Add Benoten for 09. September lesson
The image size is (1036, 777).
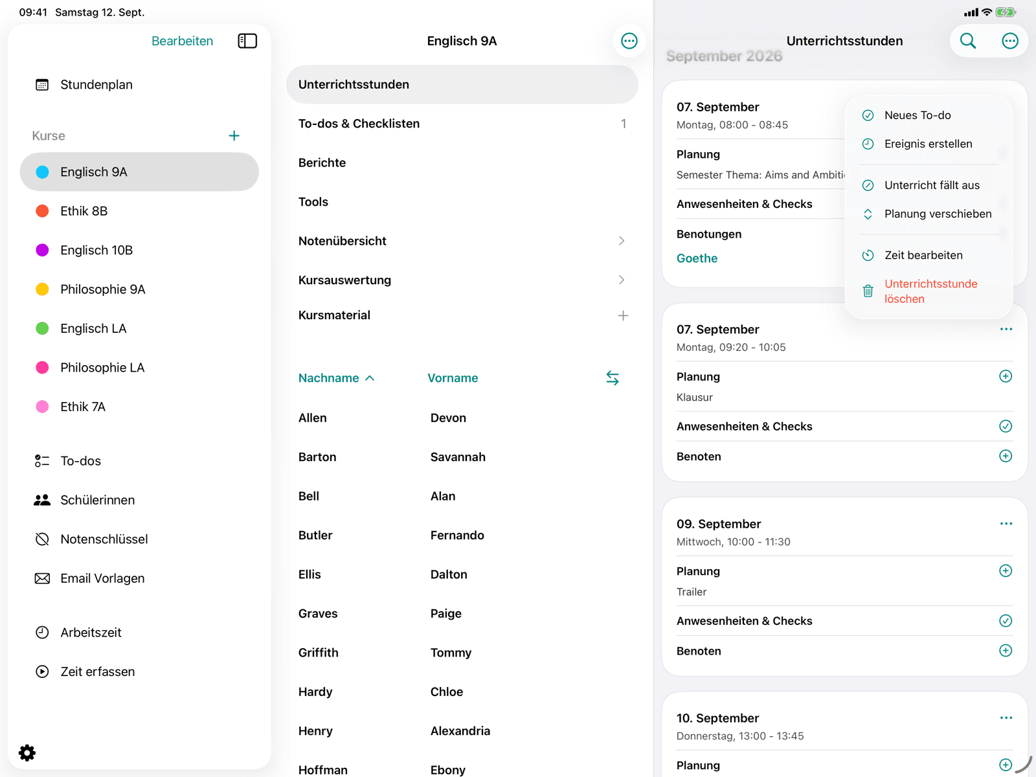pos(1006,650)
